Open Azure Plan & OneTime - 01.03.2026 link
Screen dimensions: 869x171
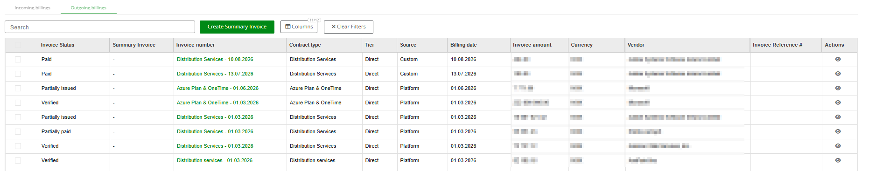pyautogui.click(x=217, y=103)
